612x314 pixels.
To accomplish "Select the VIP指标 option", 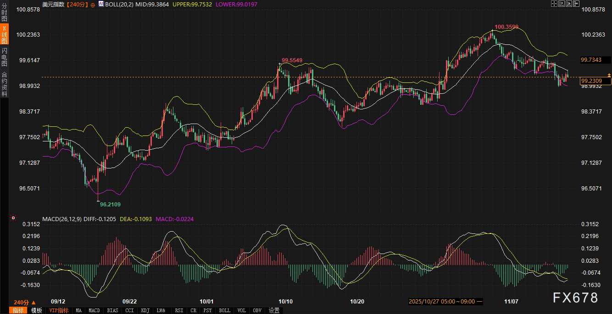I will (59, 310).
